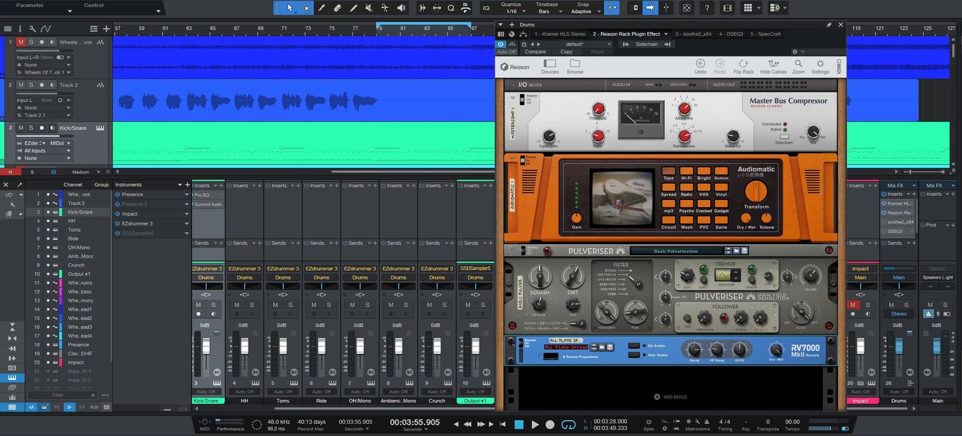The width and height of the screenshot is (962, 436).
Task: Click the Sidechain button
Action: [x=646, y=44]
